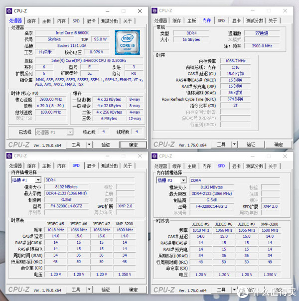Viewport: 299px width, 301px height.
Task: Click 确定 button in processor window
Action: (x=134, y=145)
